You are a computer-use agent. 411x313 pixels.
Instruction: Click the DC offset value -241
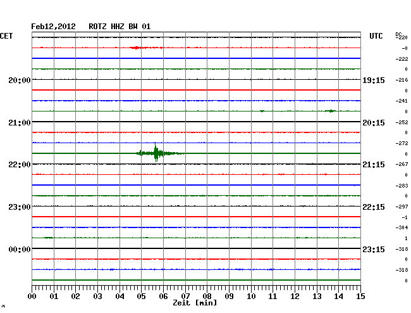click(402, 101)
